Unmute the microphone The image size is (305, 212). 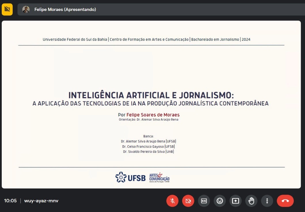tap(172, 201)
